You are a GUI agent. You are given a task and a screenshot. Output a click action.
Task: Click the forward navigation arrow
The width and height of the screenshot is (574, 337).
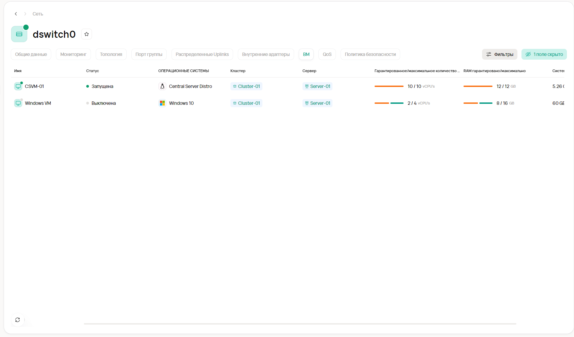click(x=25, y=14)
